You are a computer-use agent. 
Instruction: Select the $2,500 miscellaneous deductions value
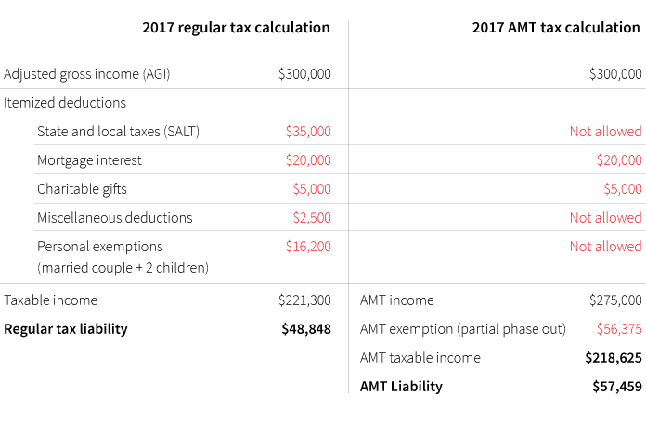(312, 218)
